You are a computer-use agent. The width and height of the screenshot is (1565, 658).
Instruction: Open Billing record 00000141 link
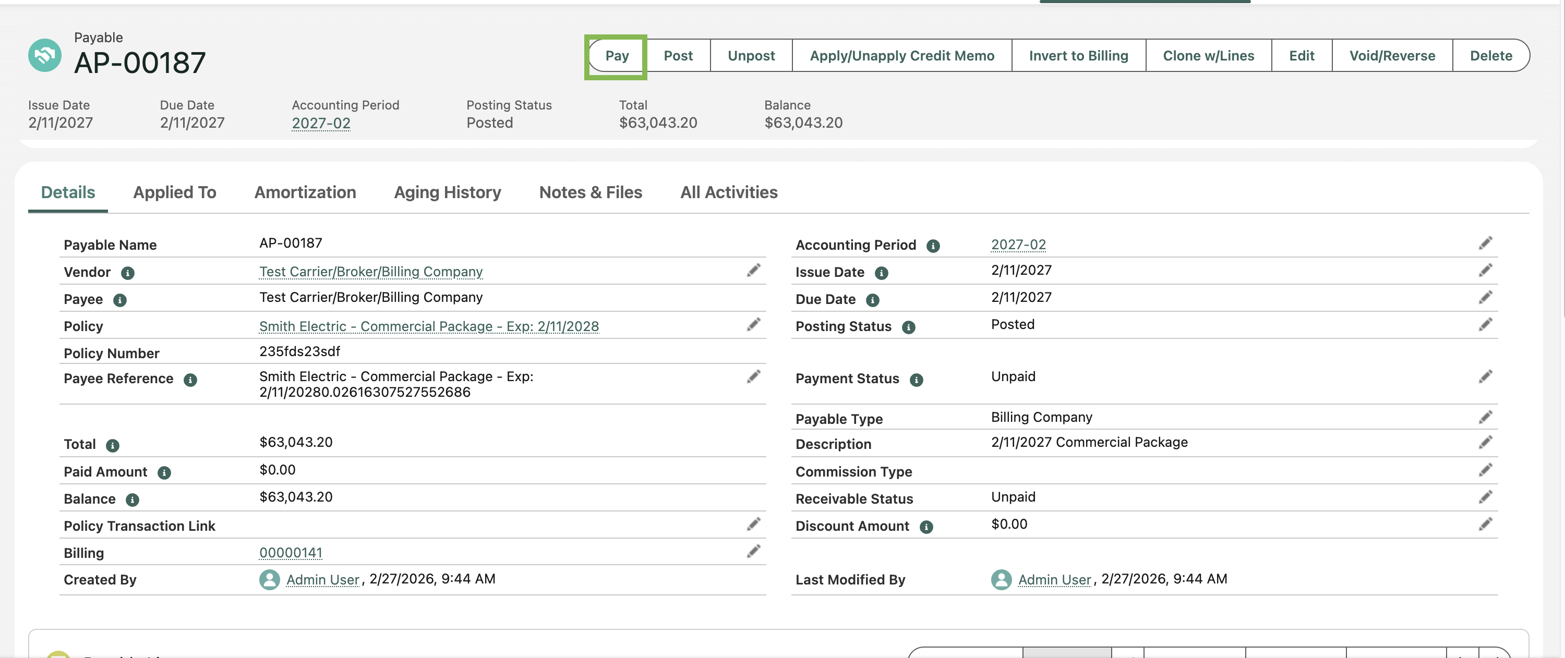click(291, 553)
